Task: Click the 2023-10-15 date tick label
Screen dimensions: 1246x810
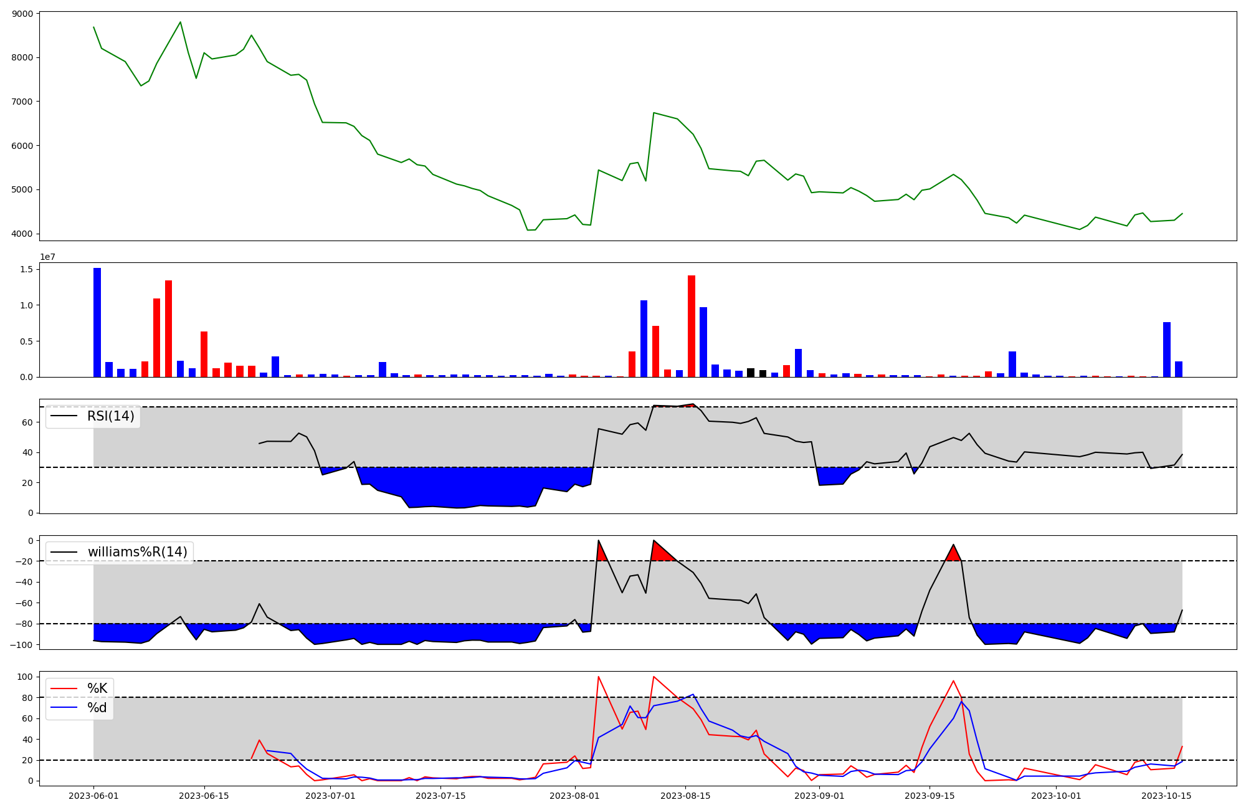Action: [1166, 796]
